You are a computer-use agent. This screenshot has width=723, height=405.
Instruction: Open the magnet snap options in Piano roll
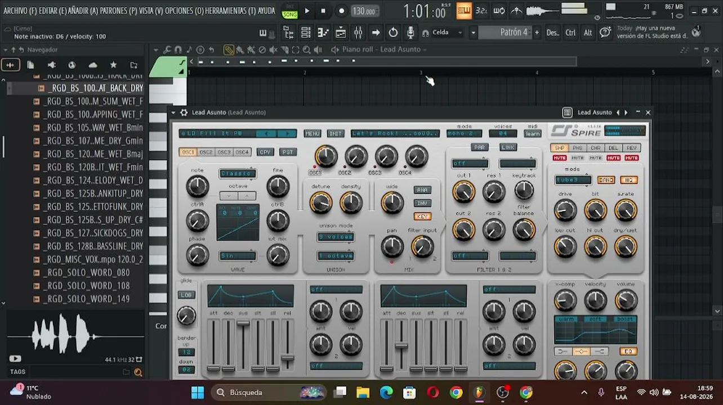click(x=178, y=49)
